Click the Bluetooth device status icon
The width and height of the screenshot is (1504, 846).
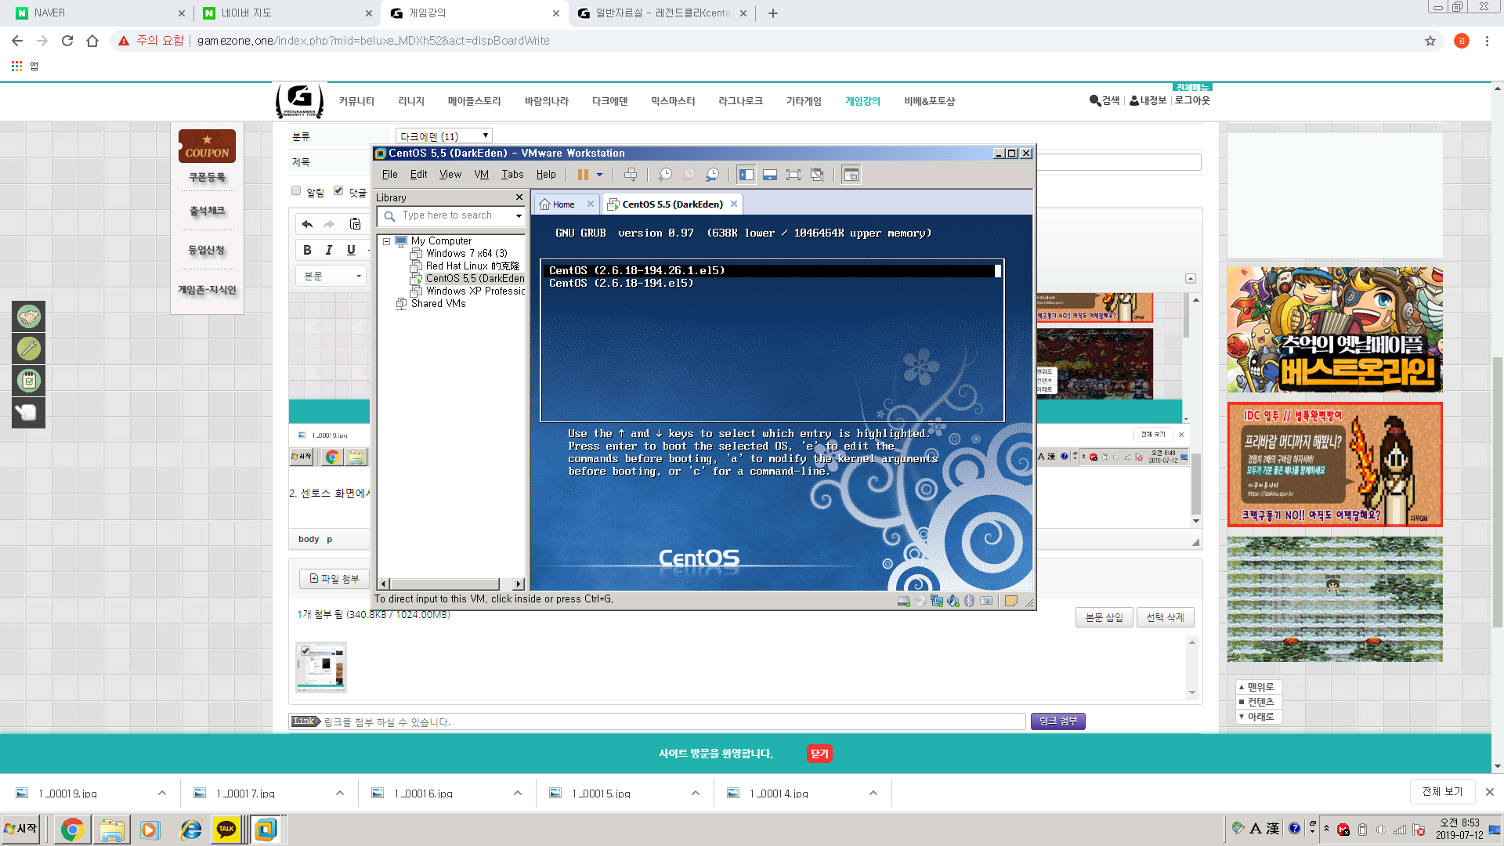969,601
